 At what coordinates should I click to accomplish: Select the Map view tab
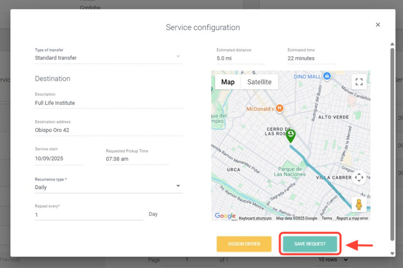pyautogui.click(x=228, y=82)
